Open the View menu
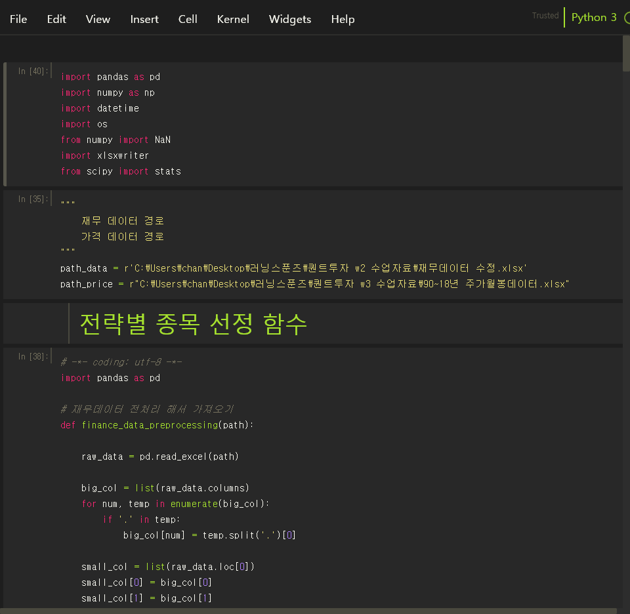This screenshot has width=630, height=614. pyautogui.click(x=98, y=19)
